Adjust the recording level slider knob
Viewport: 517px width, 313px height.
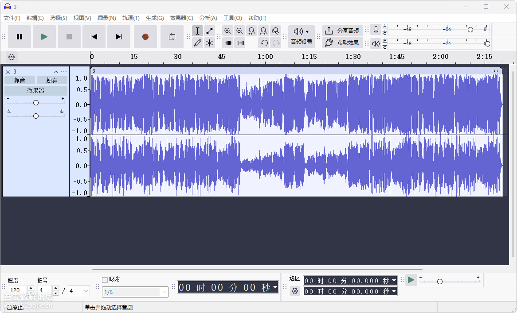pos(470,30)
